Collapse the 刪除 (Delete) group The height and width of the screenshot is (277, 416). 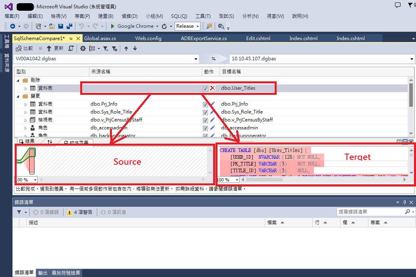pos(17,80)
